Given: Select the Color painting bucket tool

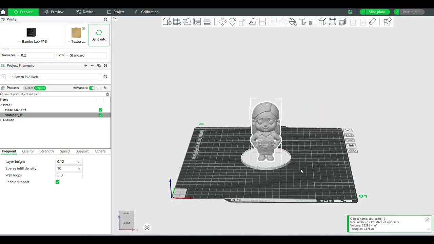Looking at the screenshot, I should [x=292, y=22].
